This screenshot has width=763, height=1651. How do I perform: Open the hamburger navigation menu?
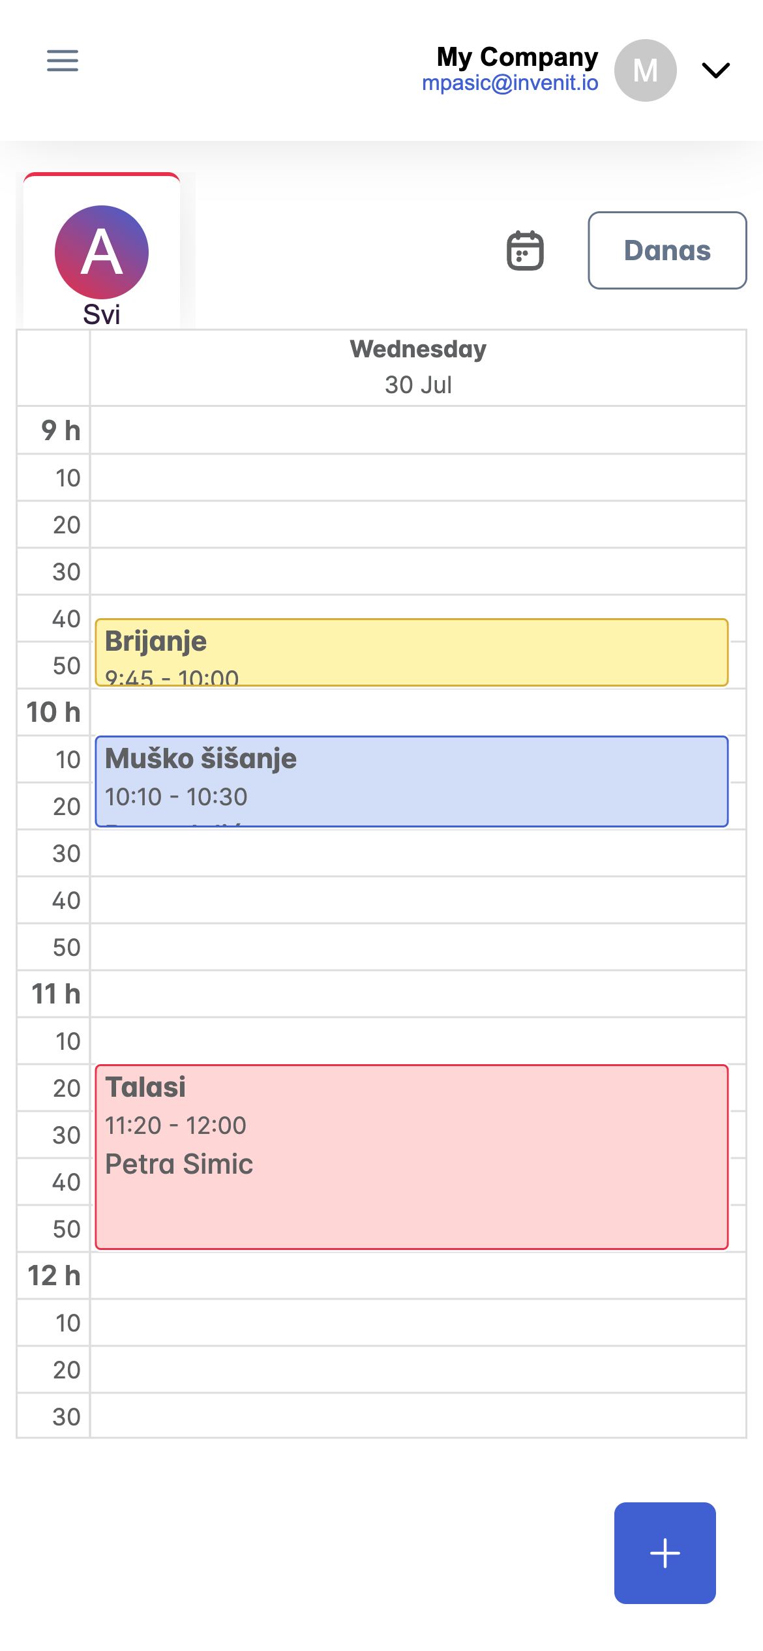click(x=63, y=61)
